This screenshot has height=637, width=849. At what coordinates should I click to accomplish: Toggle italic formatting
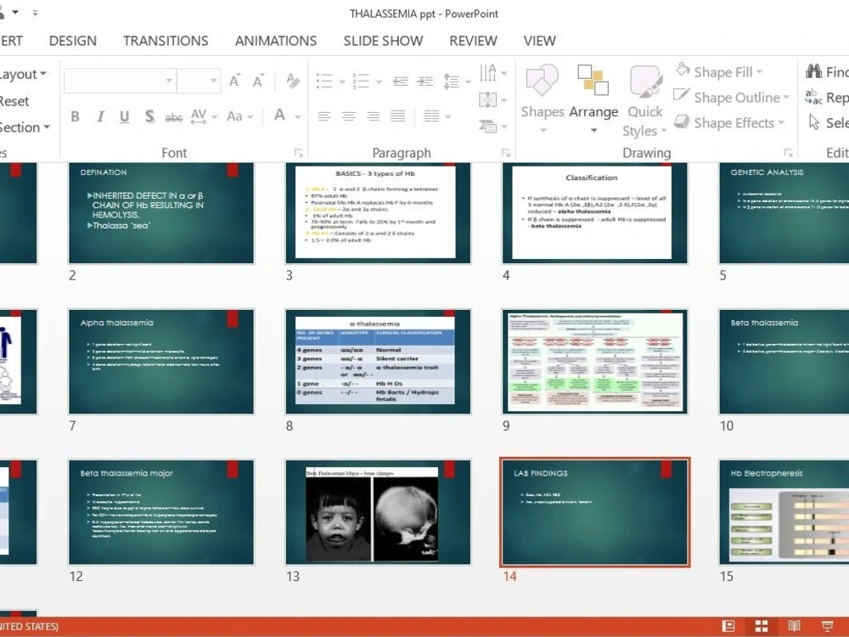(x=98, y=116)
